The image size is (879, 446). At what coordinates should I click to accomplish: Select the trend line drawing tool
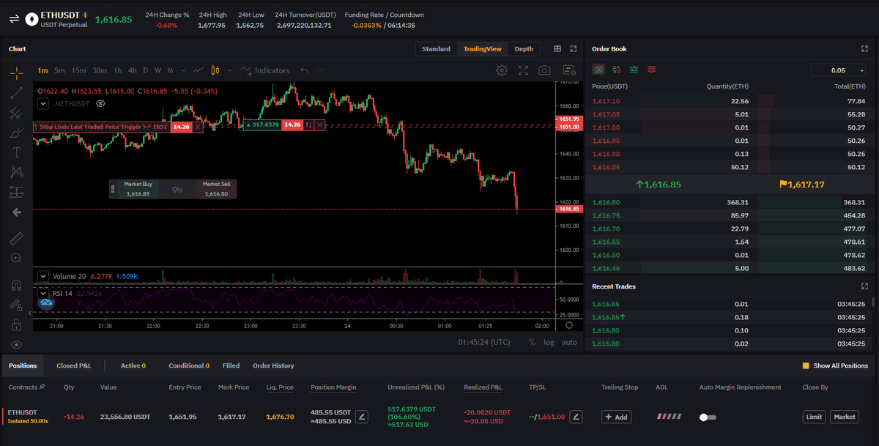16,93
